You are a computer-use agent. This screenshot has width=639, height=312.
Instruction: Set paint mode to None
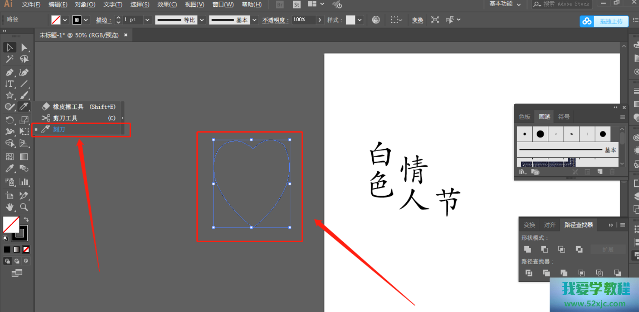(x=26, y=250)
